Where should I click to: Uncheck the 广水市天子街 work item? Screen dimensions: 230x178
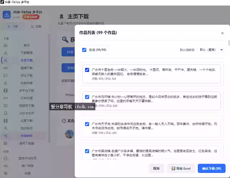pos(87,124)
